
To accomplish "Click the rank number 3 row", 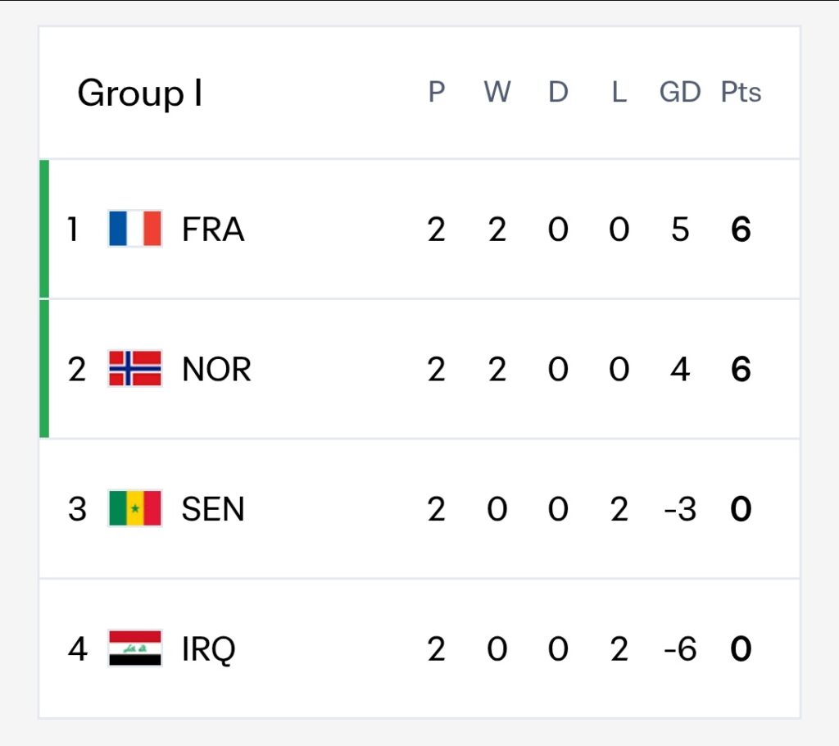I will (x=419, y=509).
